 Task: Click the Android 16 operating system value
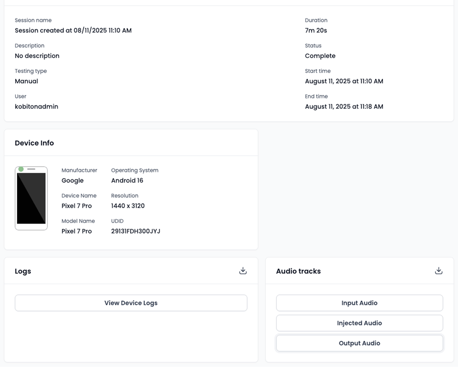point(126,180)
